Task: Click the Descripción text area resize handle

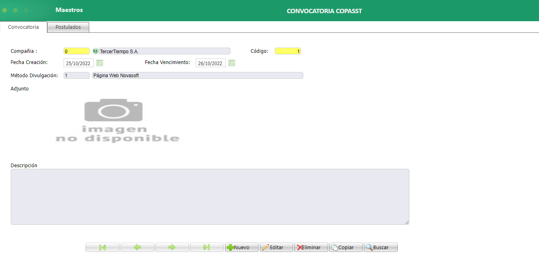Action: (x=407, y=222)
